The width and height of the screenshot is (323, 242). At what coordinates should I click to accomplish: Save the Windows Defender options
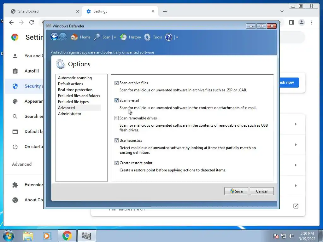pos(236,191)
